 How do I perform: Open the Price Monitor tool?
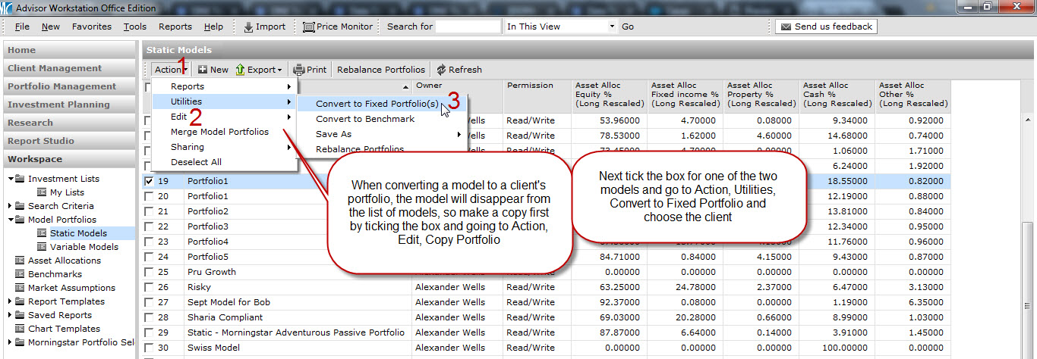tap(308, 27)
